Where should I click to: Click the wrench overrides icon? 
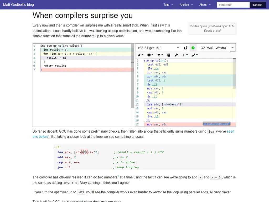[x=176, y=55]
